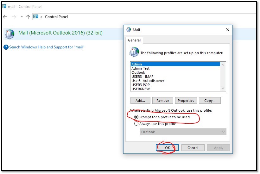260x174 pixels.
Task: Select the Admin-Test profile
Action: click(x=140, y=68)
